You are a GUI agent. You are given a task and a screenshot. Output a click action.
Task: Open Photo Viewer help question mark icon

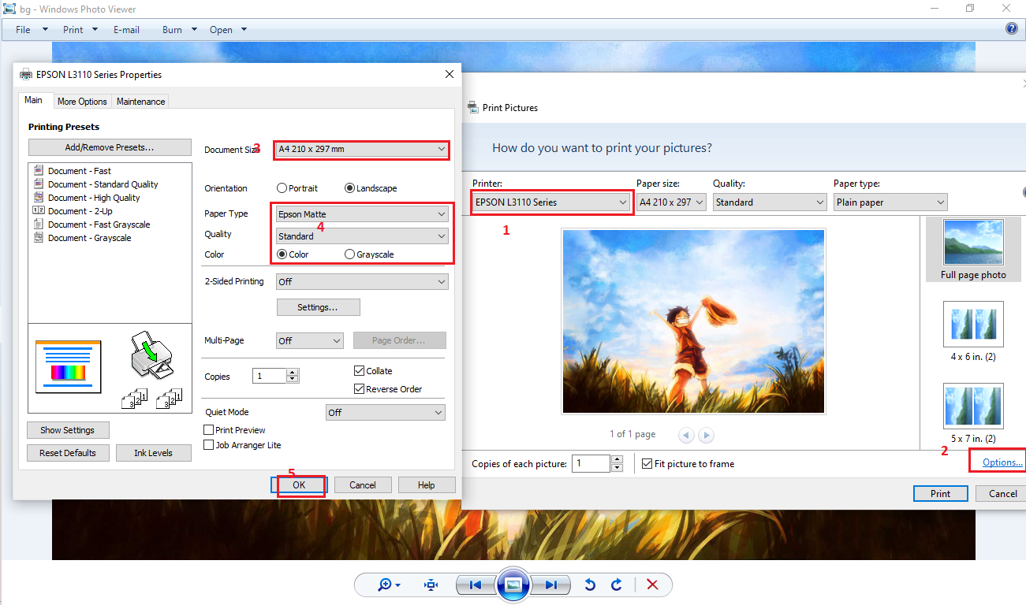point(1012,28)
